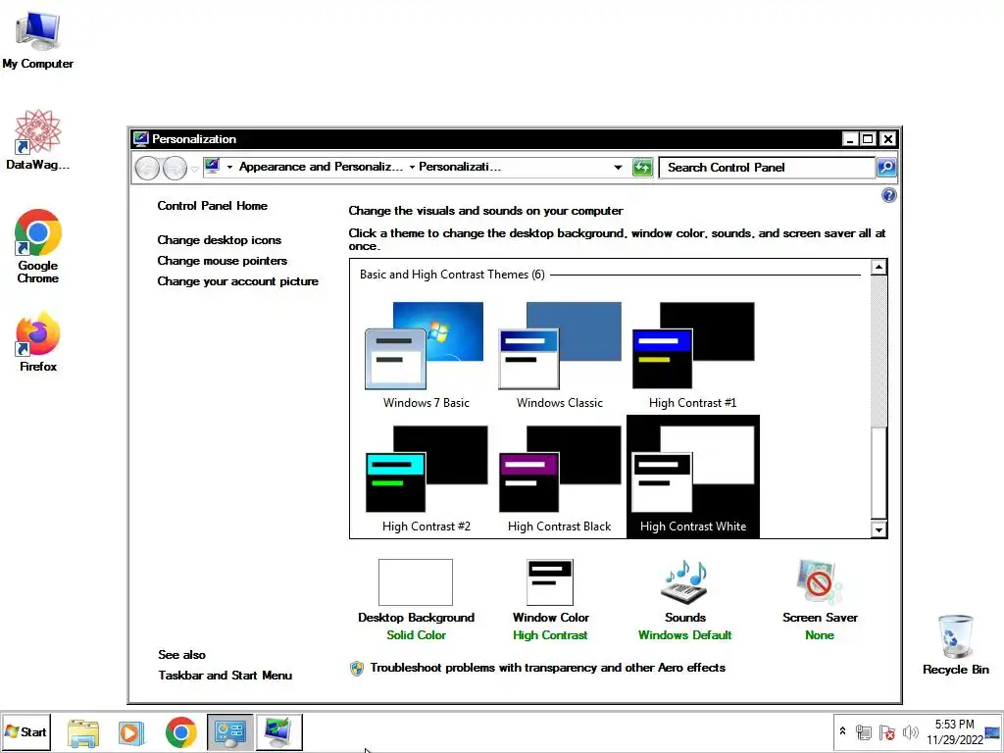The width and height of the screenshot is (1004, 753).
Task: Apply the High Contrast #1 theme
Action: [x=692, y=355]
